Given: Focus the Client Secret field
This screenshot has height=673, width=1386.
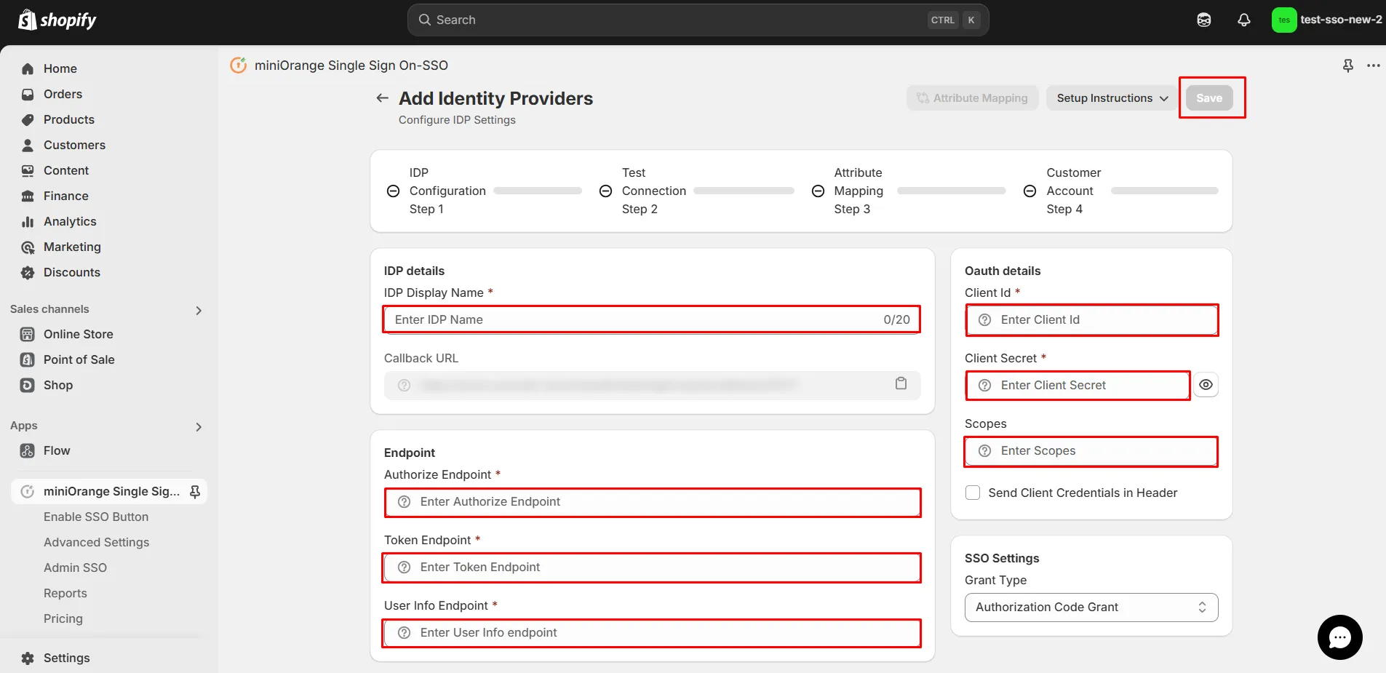Looking at the screenshot, I should pos(1078,386).
